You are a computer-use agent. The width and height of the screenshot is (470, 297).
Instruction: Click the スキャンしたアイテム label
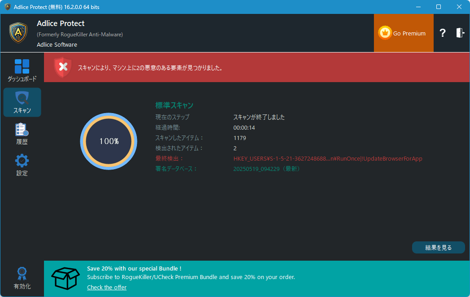pyautogui.click(x=179, y=138)
